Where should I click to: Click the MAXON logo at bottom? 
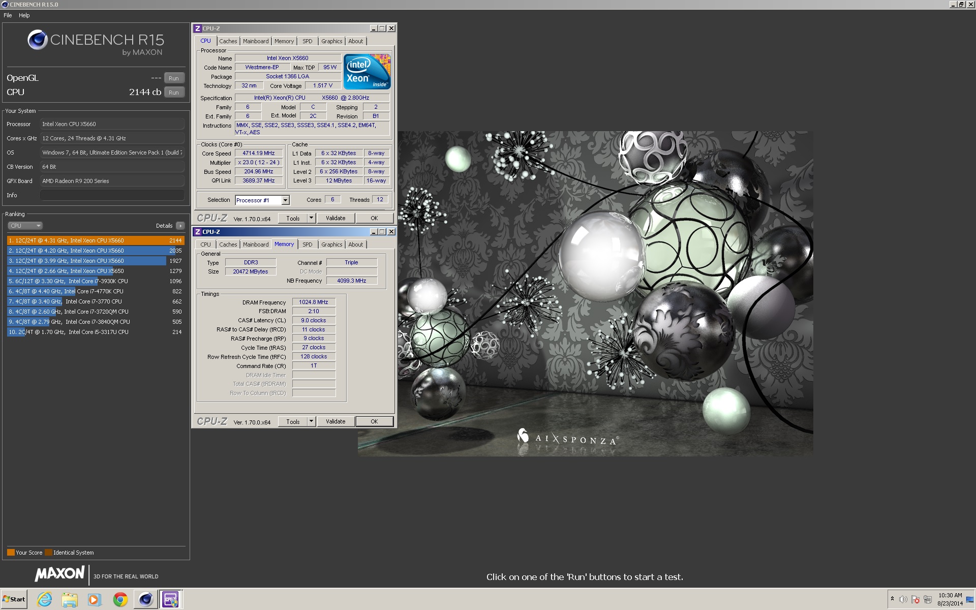tap(59, 574)
